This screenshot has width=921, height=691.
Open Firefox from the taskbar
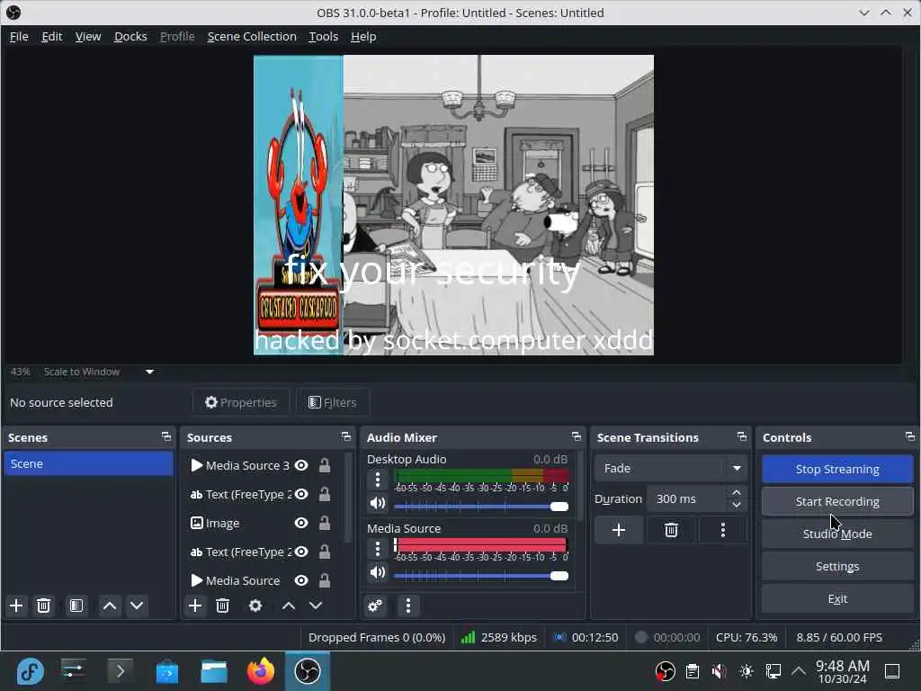tap(261, 671)
